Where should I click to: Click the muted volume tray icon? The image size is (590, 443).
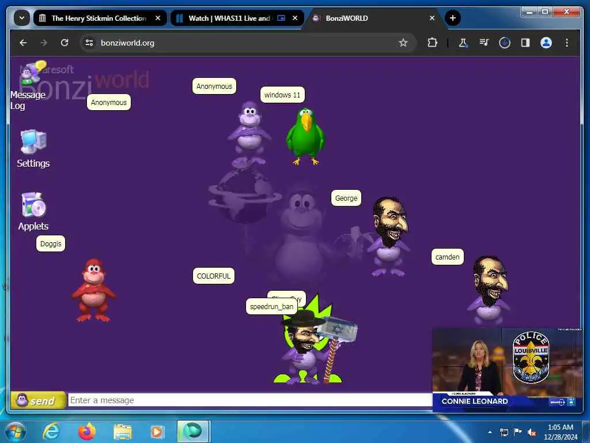(532, 433)
